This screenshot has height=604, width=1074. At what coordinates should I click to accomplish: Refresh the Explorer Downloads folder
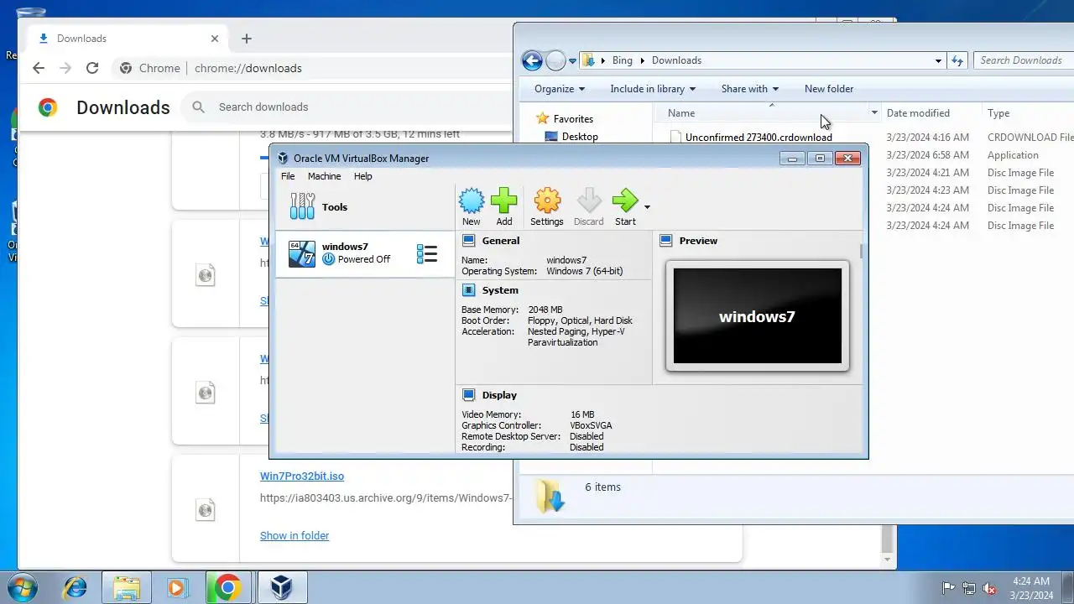[x=957, y=60]
